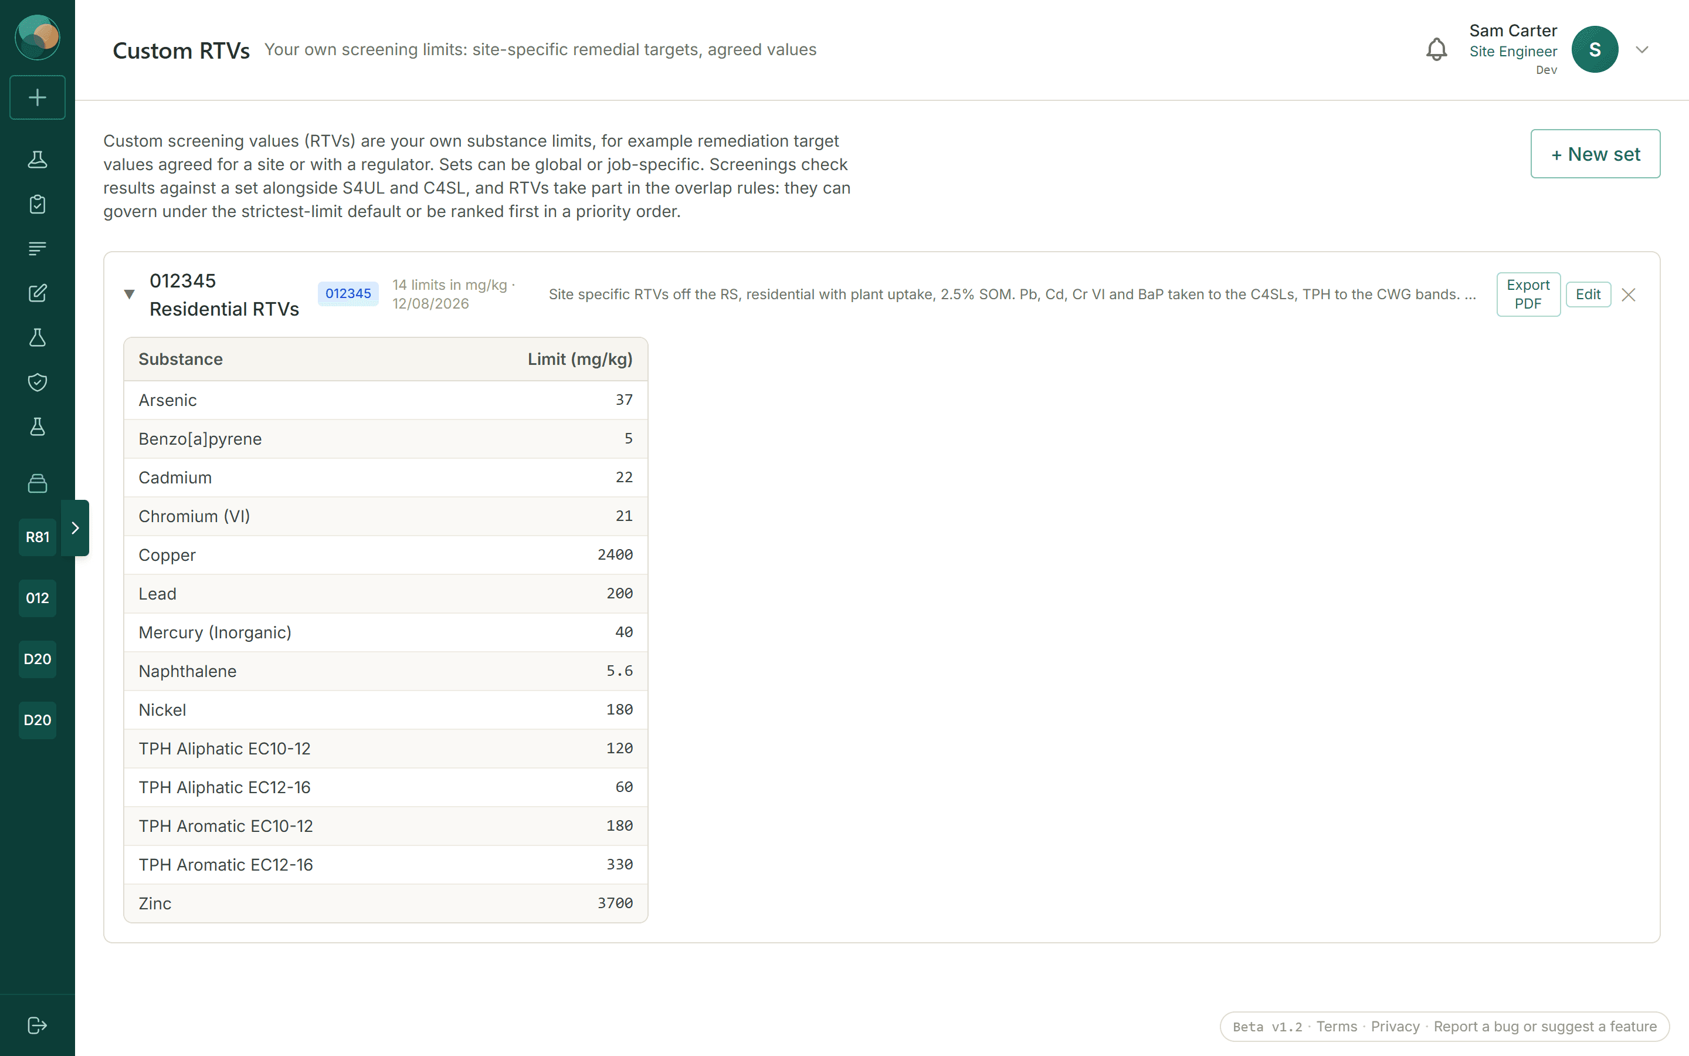Click the Limit (mg/kg) column header
Screen dimensions: 1689x1056
[x=580, y=359]
